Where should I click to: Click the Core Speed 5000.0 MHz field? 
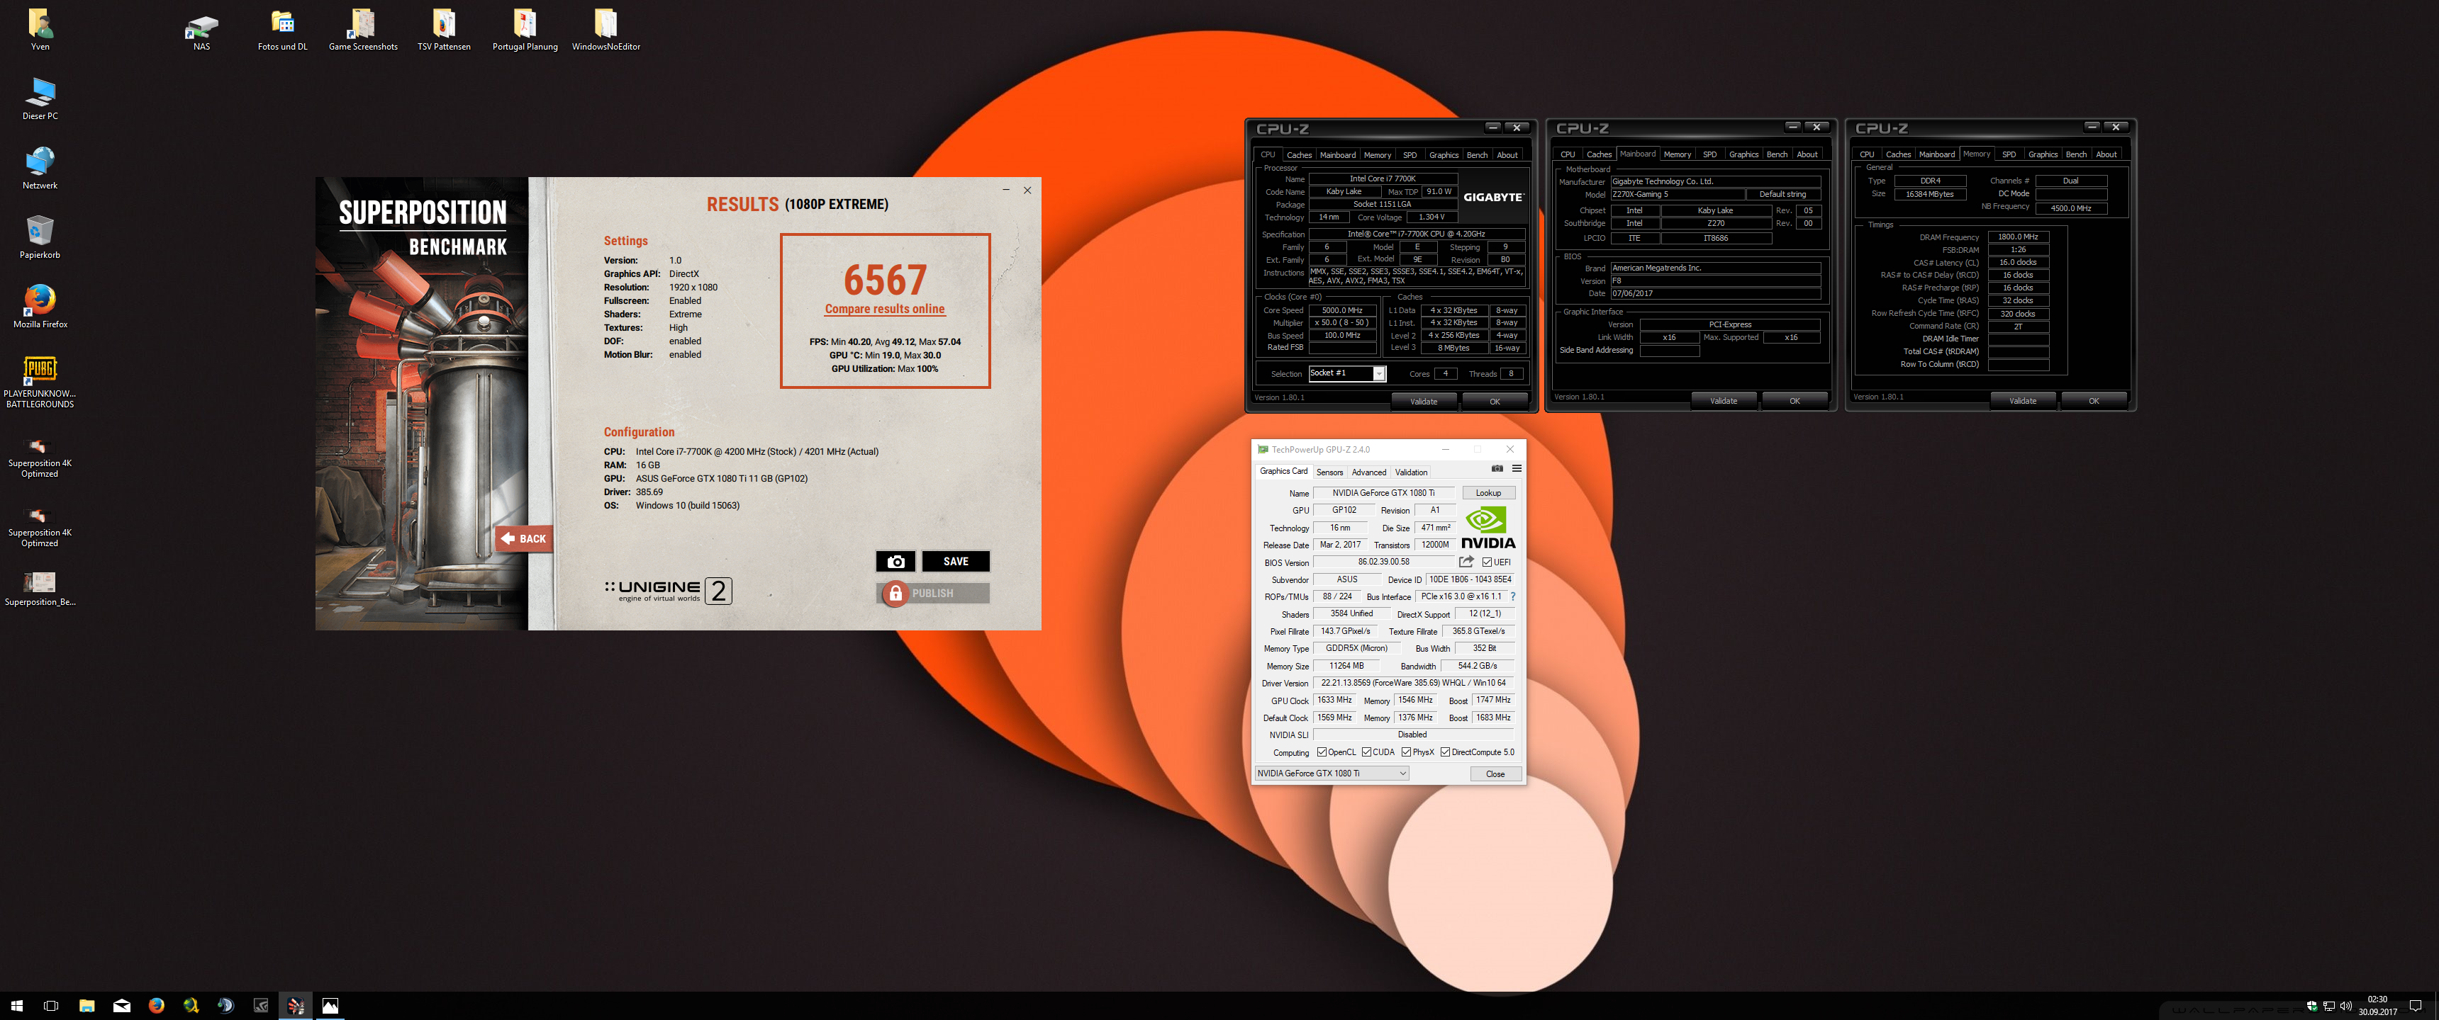tap(1341, 310)
